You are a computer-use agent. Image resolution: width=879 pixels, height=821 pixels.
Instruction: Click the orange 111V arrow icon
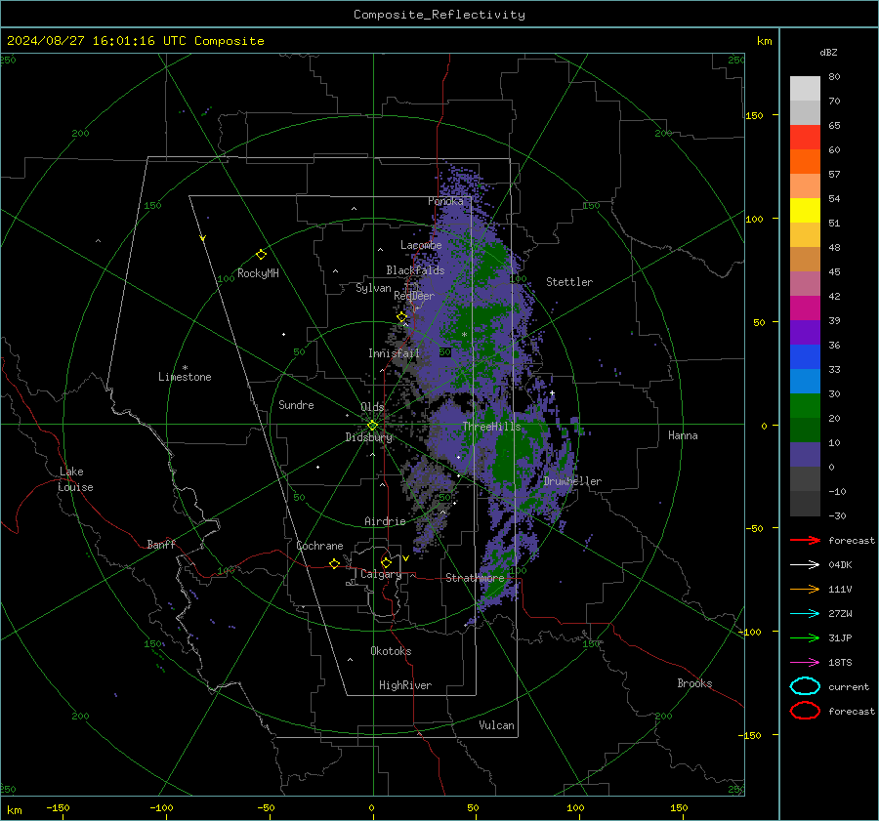coord(805,589)
